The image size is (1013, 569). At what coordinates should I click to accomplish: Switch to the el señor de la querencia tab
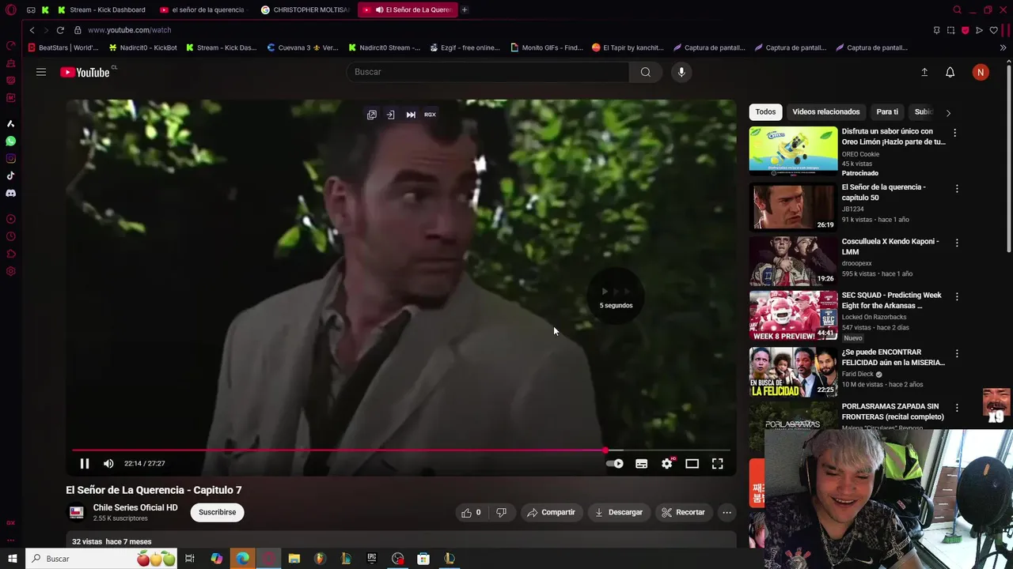pos(203,9)
